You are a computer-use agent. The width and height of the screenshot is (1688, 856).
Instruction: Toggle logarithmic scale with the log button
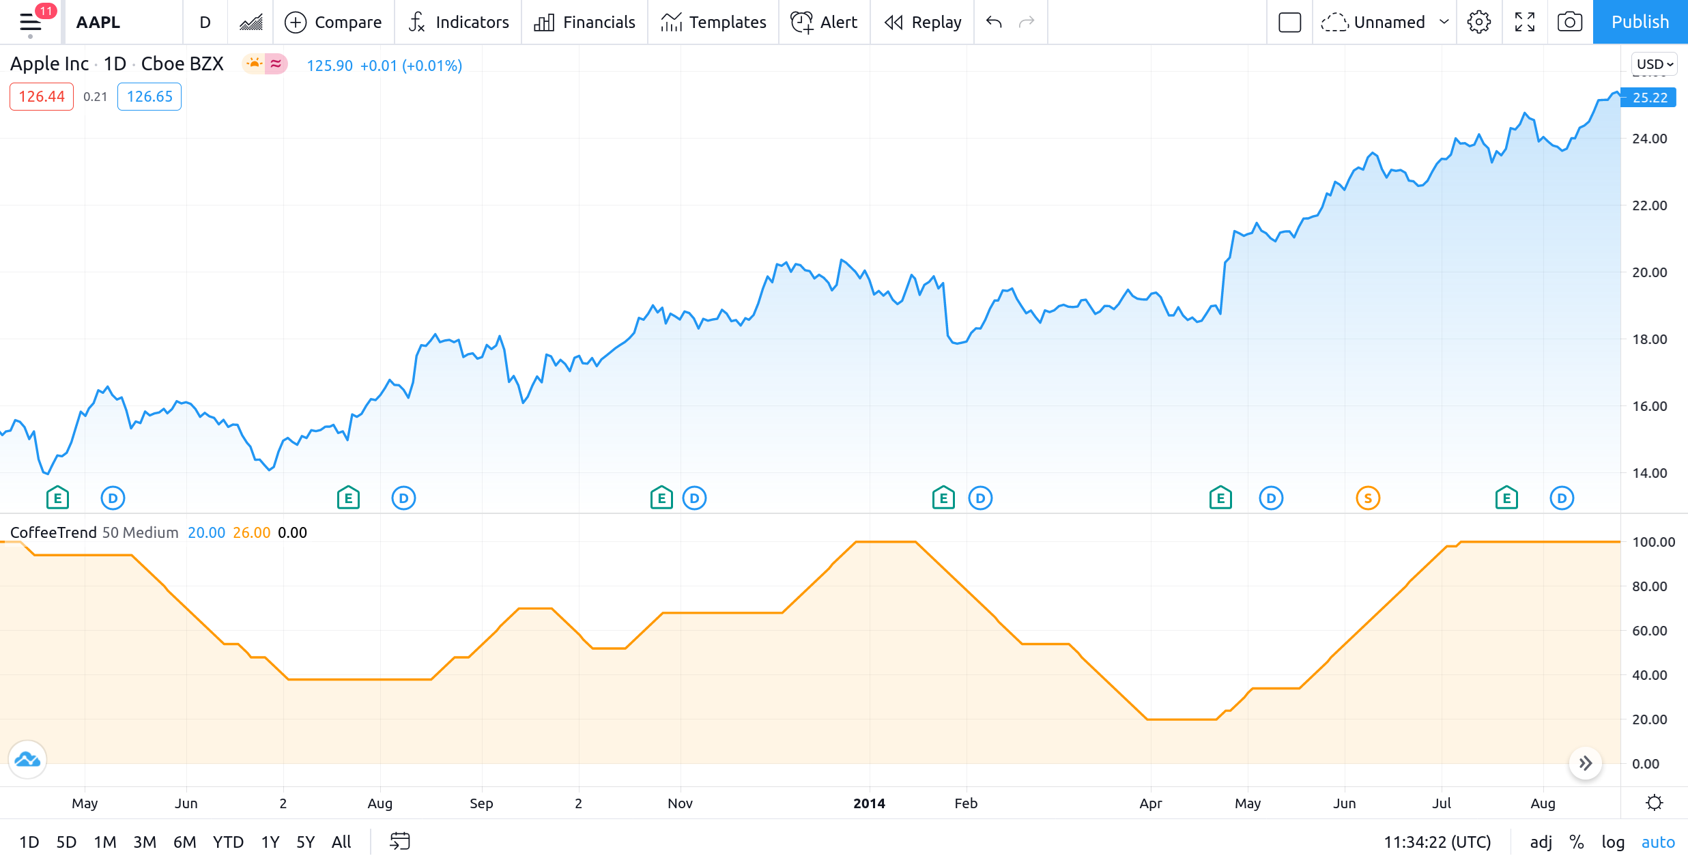[1612, 842]
